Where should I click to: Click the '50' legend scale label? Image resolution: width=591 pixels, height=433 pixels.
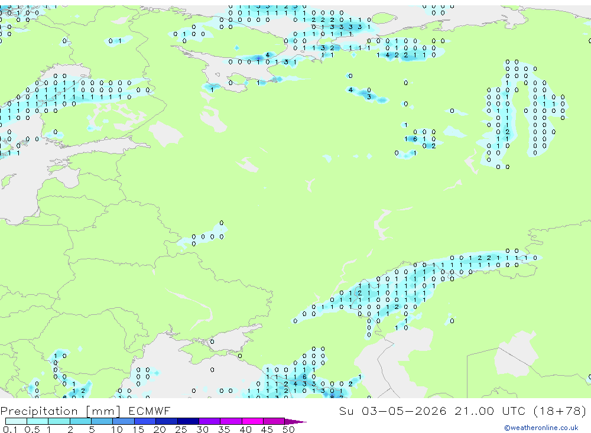click(288, 429)
